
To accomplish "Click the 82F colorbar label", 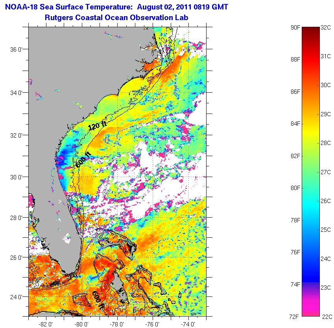I will (295, 156).
